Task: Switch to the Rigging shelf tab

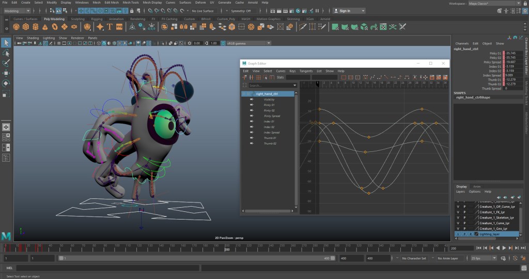Action: [x=97, y=19]
